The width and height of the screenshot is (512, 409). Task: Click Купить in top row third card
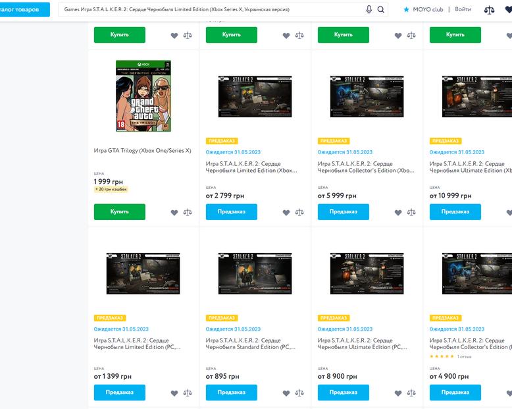[x=343, y=35]
